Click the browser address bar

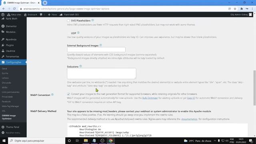(122, 9)
